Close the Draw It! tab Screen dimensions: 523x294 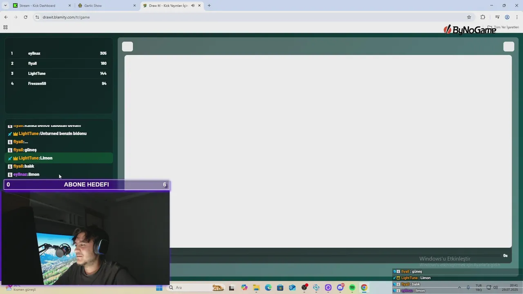click(x=199, y=6)
